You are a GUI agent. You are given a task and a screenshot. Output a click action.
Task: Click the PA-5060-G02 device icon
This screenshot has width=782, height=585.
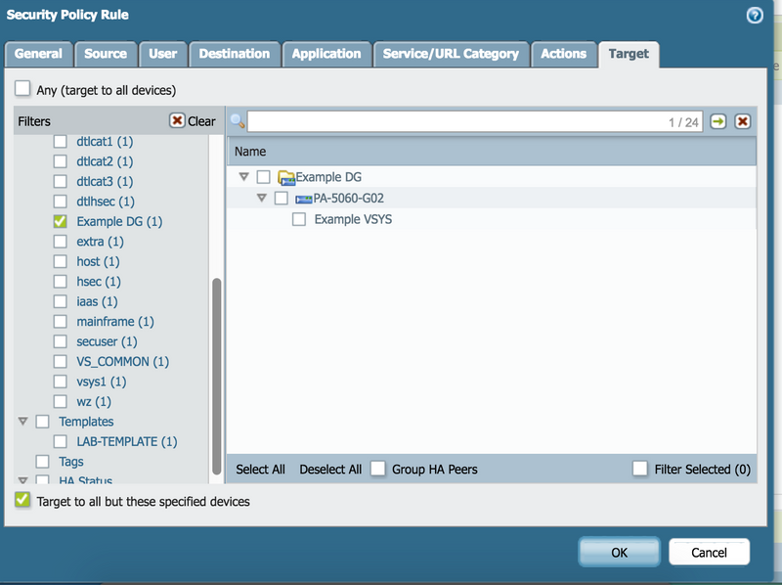point(303,199)
